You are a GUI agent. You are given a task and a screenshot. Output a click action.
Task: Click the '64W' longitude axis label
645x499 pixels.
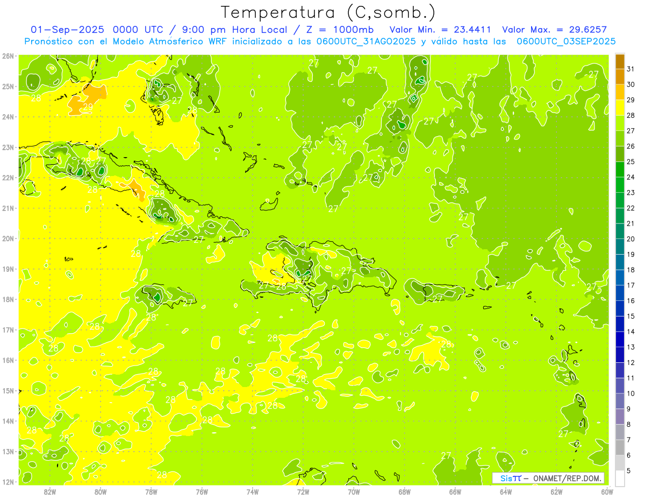506,491
